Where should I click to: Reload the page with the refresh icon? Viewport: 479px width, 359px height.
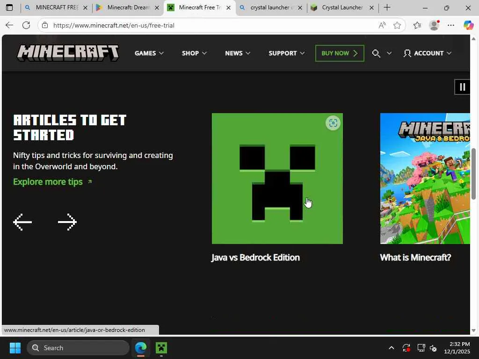tap(26, 25)
